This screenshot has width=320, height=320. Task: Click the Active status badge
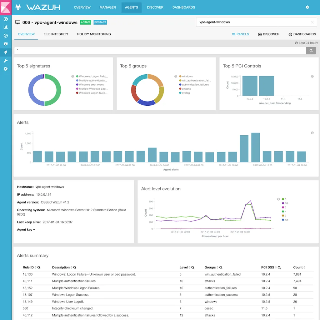pos(85,22)
